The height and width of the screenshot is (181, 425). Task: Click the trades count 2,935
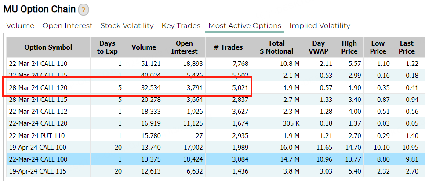pyautogui.click(x=240, y=135)
